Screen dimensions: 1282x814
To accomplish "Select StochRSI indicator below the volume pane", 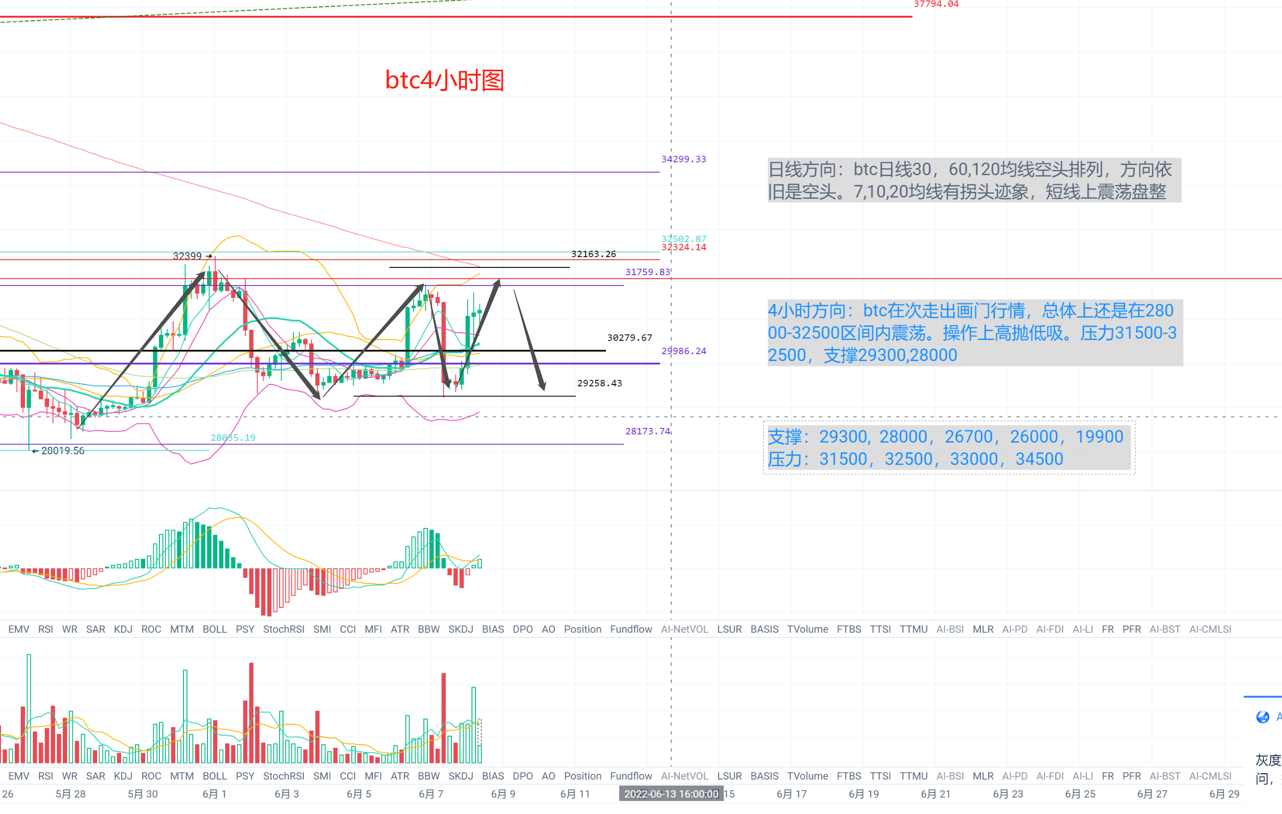I will (284, 776).
